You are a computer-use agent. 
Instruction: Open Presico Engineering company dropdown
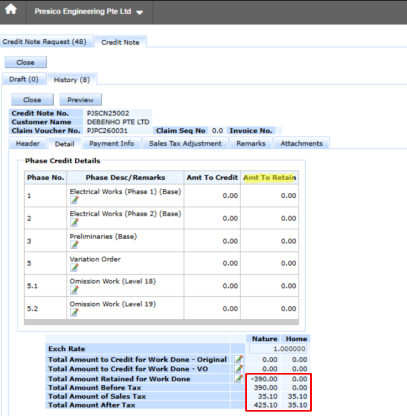(89, 12)
